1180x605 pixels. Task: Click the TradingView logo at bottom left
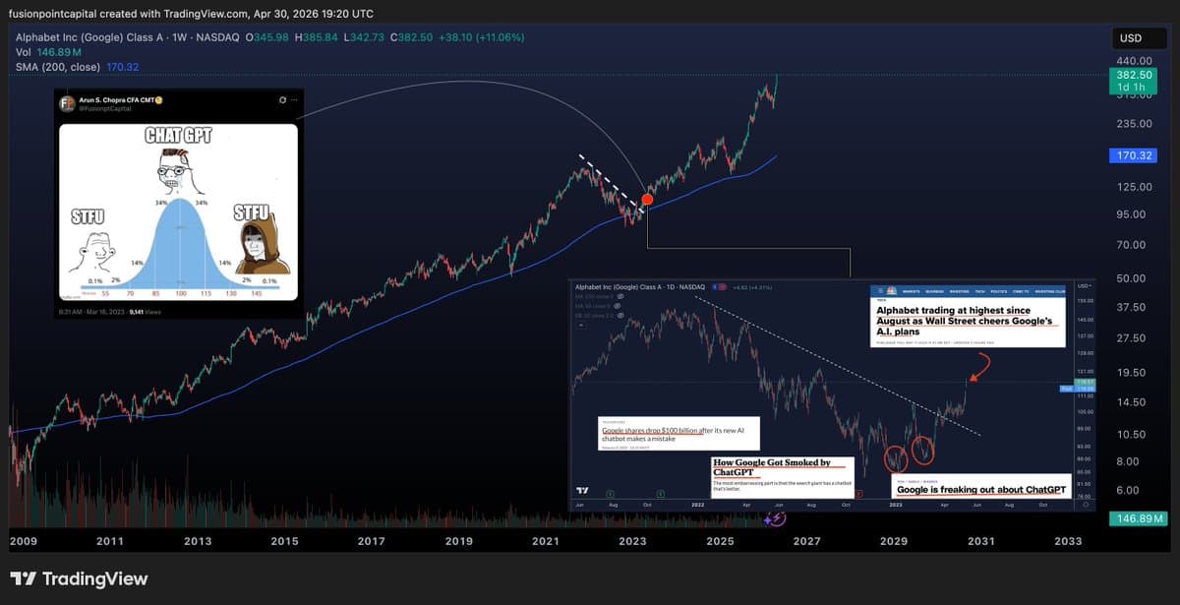[x=79, y=578]
